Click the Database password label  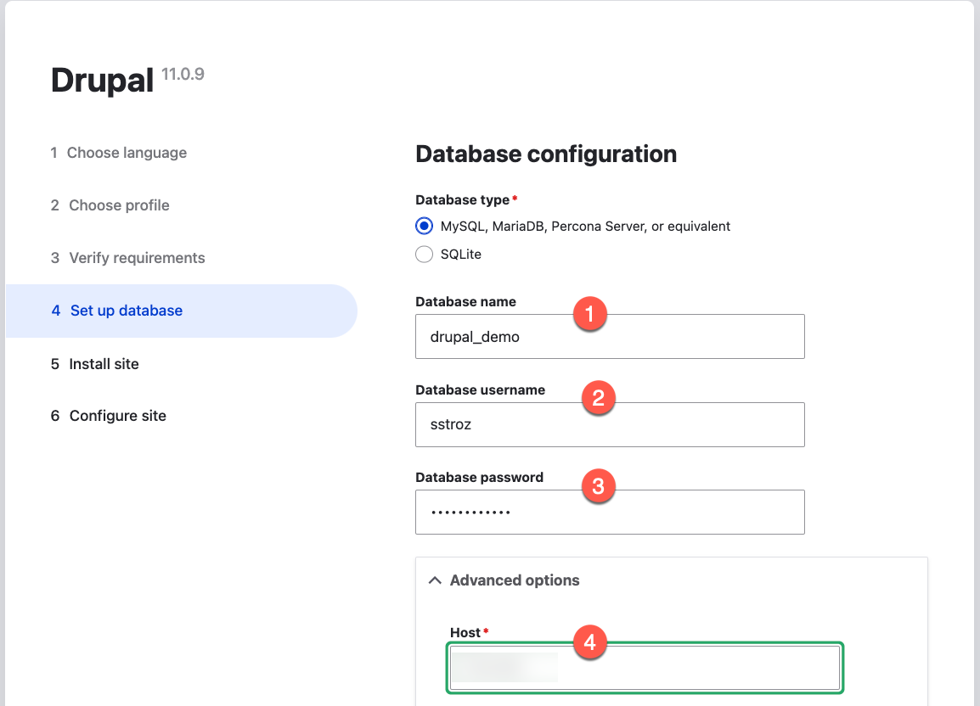click(479, 478)
